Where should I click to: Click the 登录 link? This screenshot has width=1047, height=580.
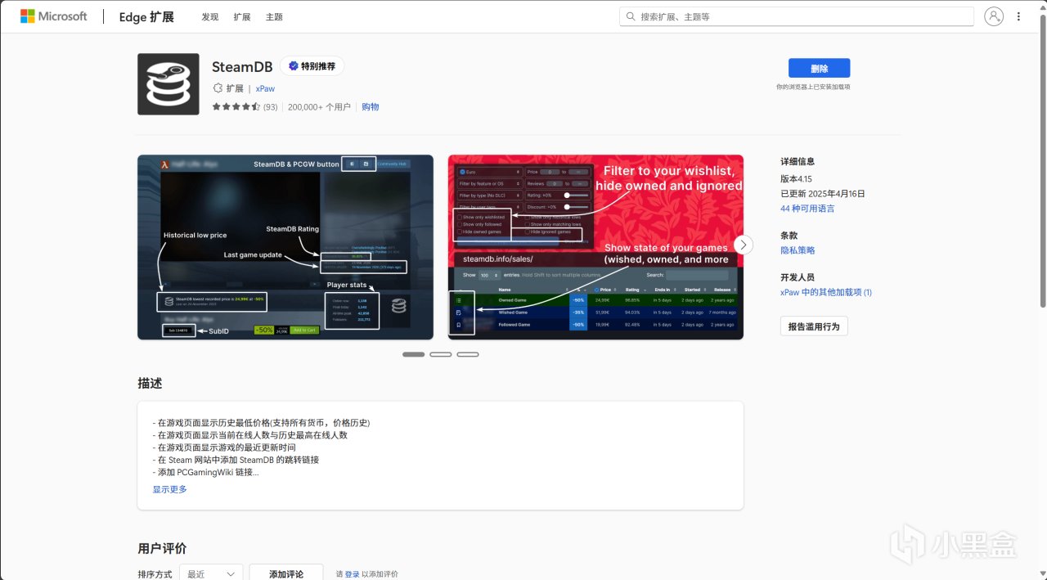[352, 574]
